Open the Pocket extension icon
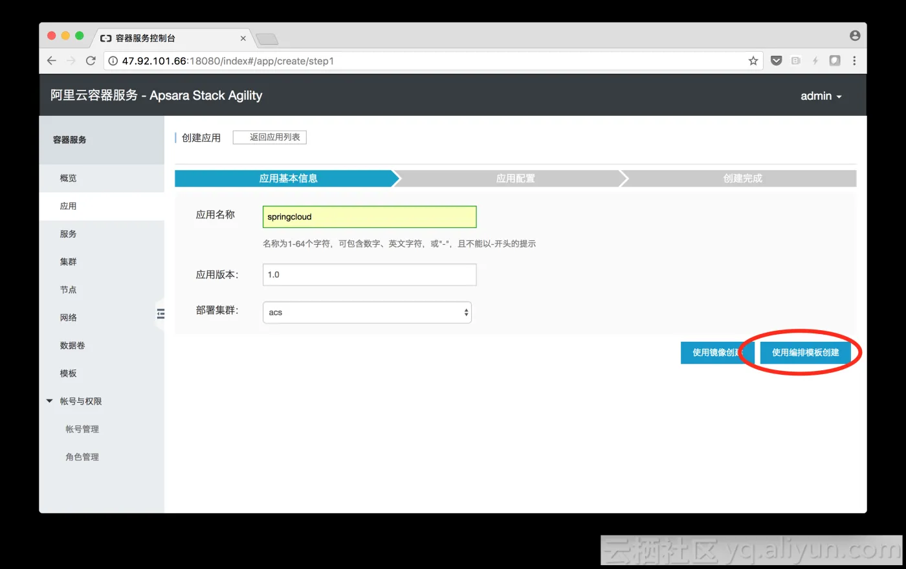Viewport: 906px width, 569px height. tap(777, 61)
